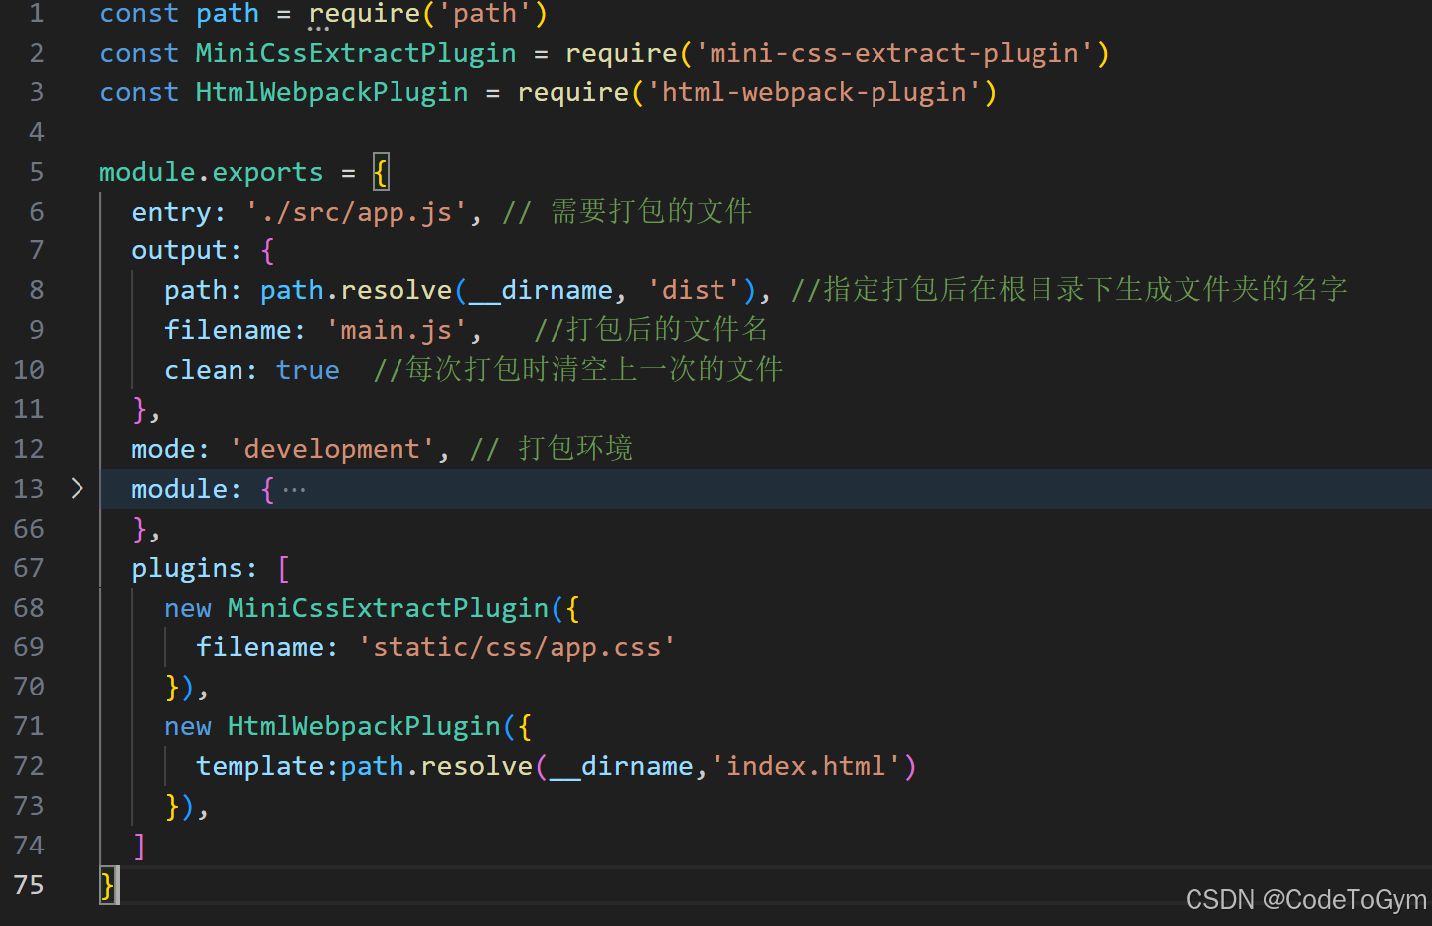Expand the folded module block on line 13

(x=78, y=488)
